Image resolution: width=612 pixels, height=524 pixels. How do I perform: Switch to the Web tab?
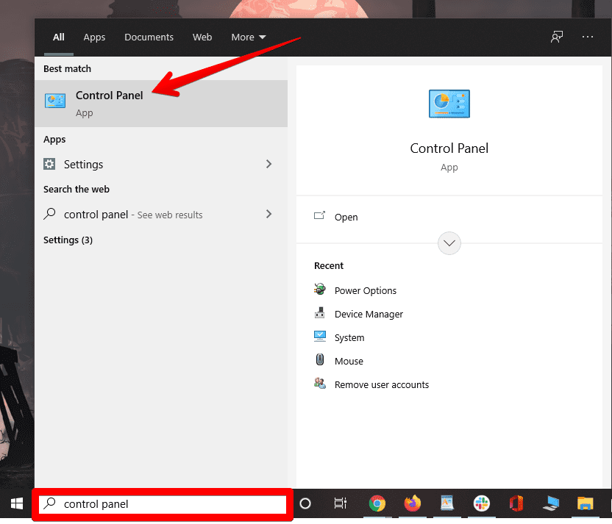coord(202,37)
